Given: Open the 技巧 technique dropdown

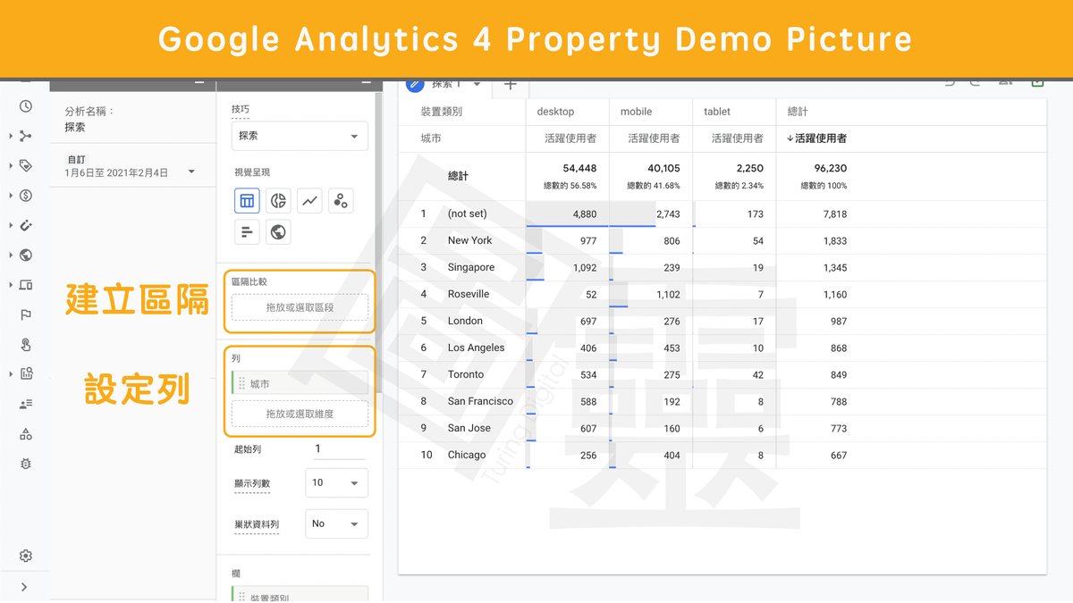Looking at the screenshot, I should click(300, 136).
